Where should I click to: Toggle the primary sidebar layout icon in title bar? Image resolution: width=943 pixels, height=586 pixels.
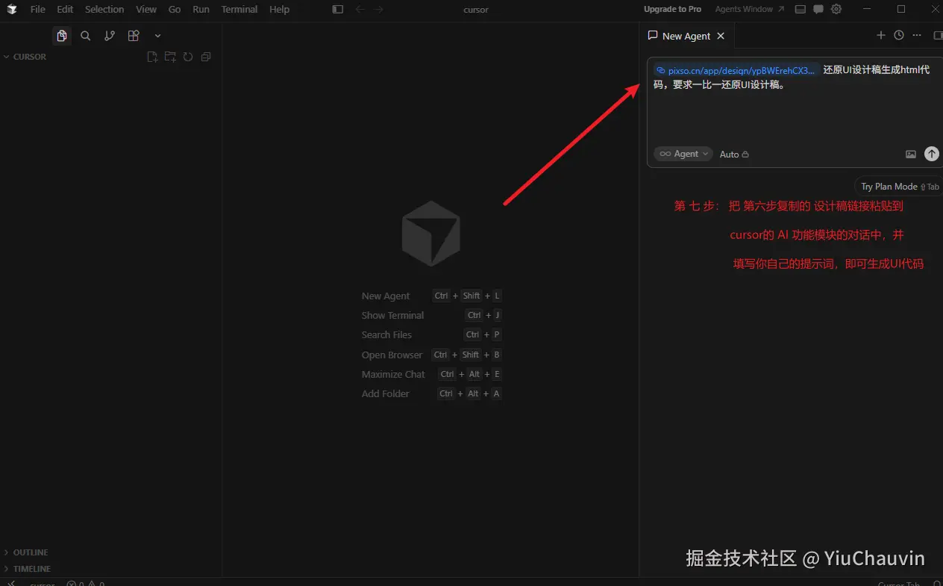338,10
